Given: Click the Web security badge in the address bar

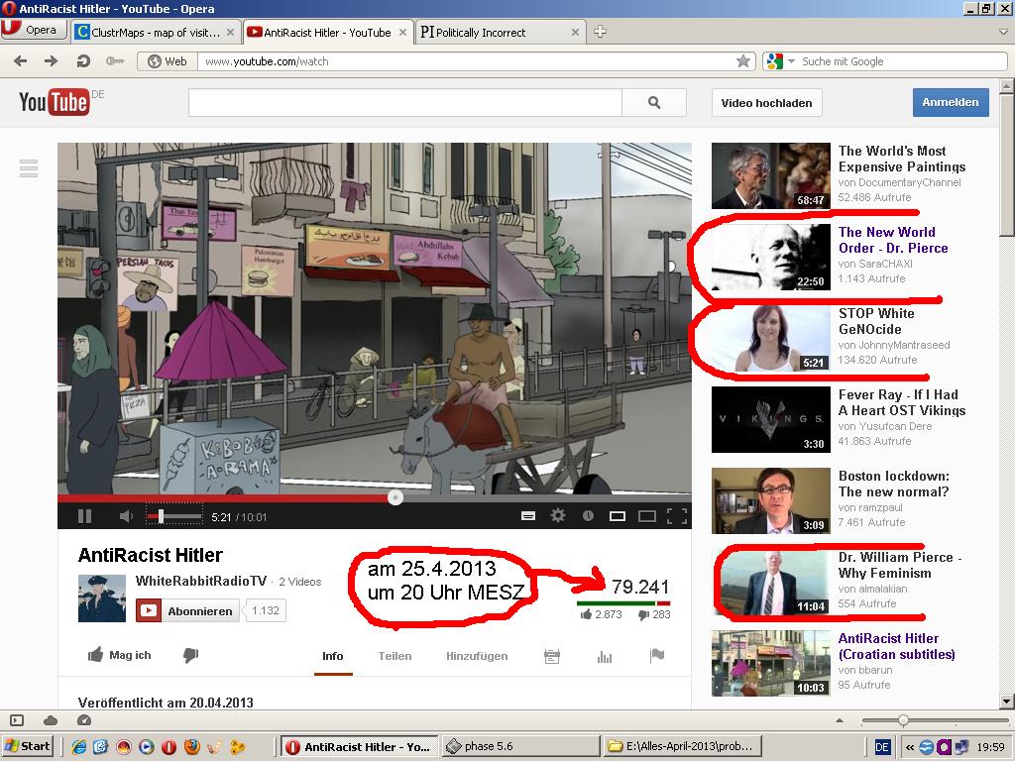Looking at the screenshot, I should click(x=167, y=61).
